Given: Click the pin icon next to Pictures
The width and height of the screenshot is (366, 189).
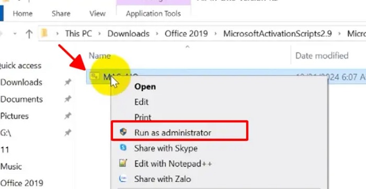Looking at the screenshot, I should (67, 116).
